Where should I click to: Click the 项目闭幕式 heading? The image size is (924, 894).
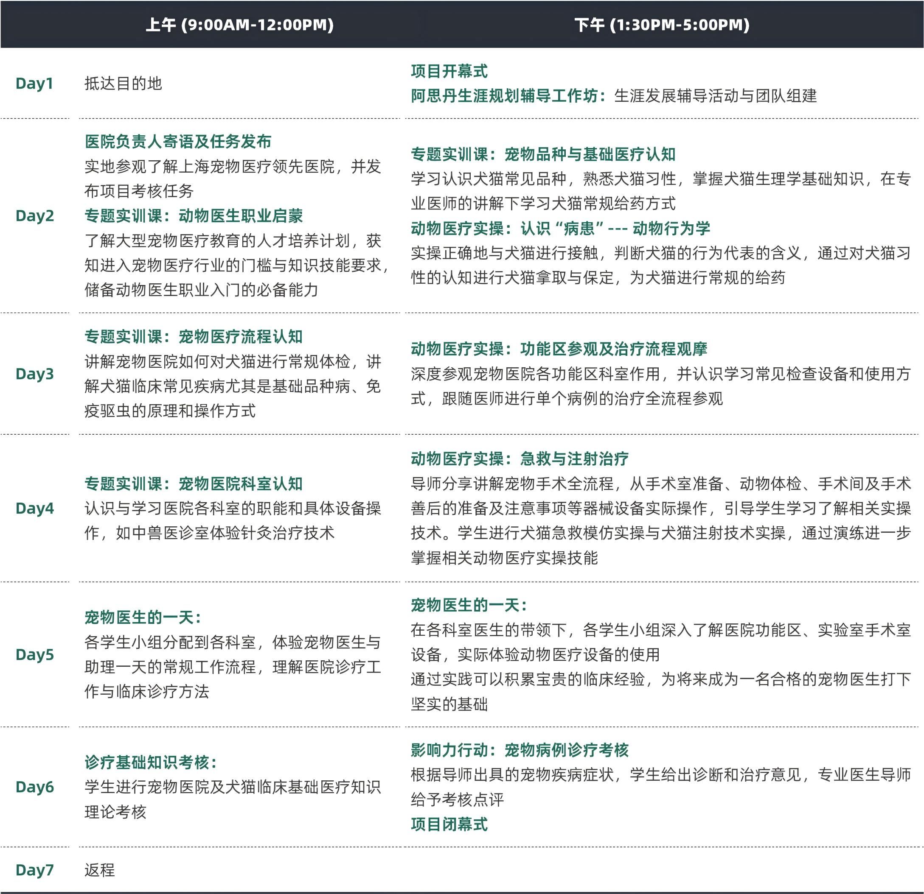449,824
